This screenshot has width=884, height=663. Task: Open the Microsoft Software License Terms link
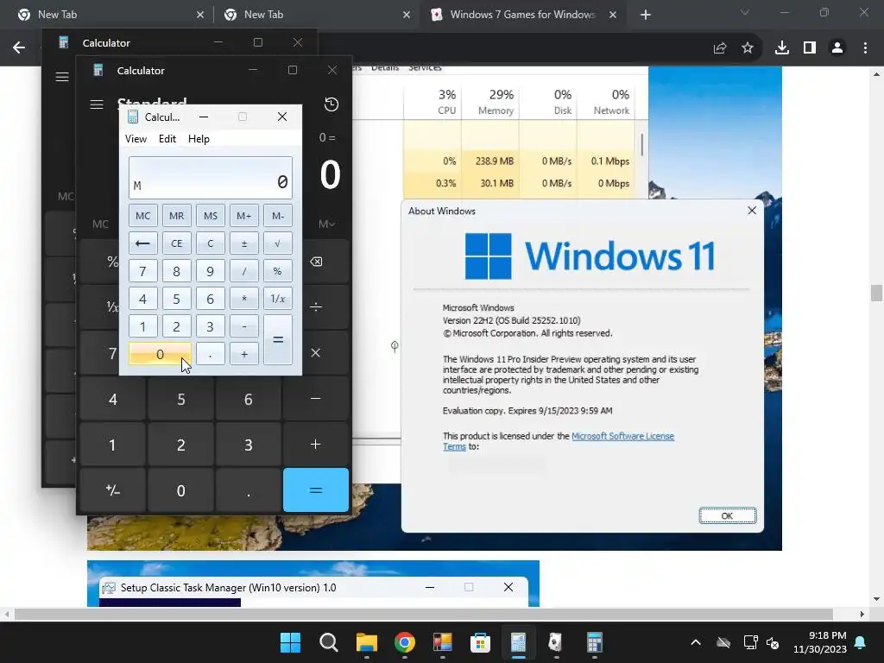pos(622,436)
